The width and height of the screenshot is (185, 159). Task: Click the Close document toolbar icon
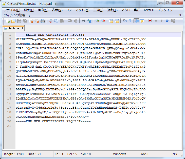coord(31,21)
